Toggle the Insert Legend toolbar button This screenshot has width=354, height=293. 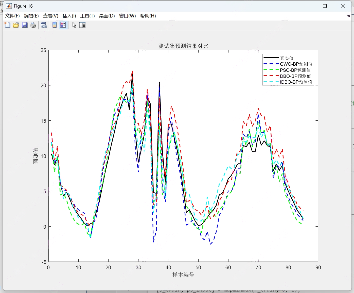63,25
